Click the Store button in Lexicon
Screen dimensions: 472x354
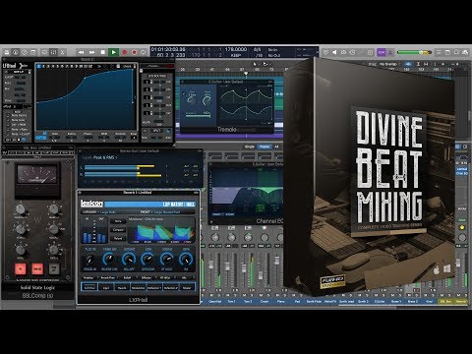(118, 221)
